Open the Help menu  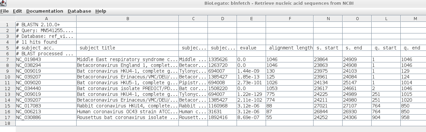tap(101, 11)
